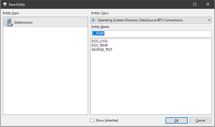
Task: Click empty space in Entity Type panel
Action: point(45,71)
